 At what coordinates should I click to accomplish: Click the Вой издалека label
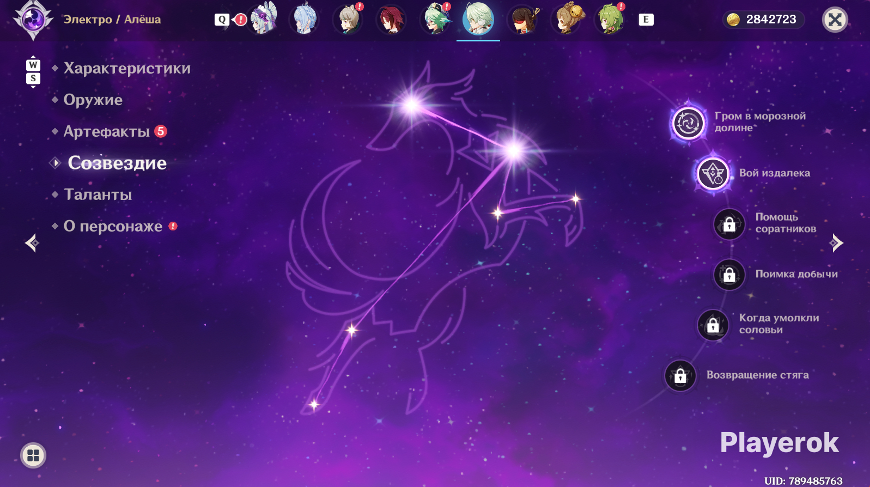click(775, 173)
